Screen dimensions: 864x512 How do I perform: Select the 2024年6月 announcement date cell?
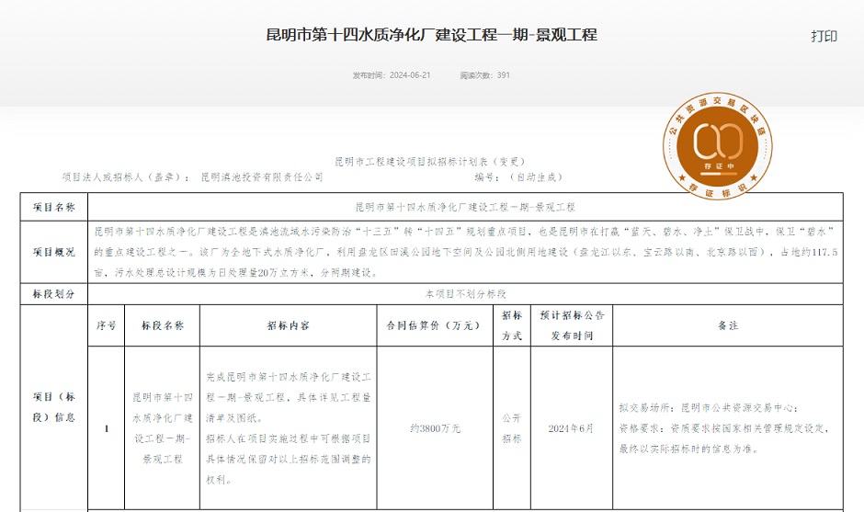coord(571,428)
